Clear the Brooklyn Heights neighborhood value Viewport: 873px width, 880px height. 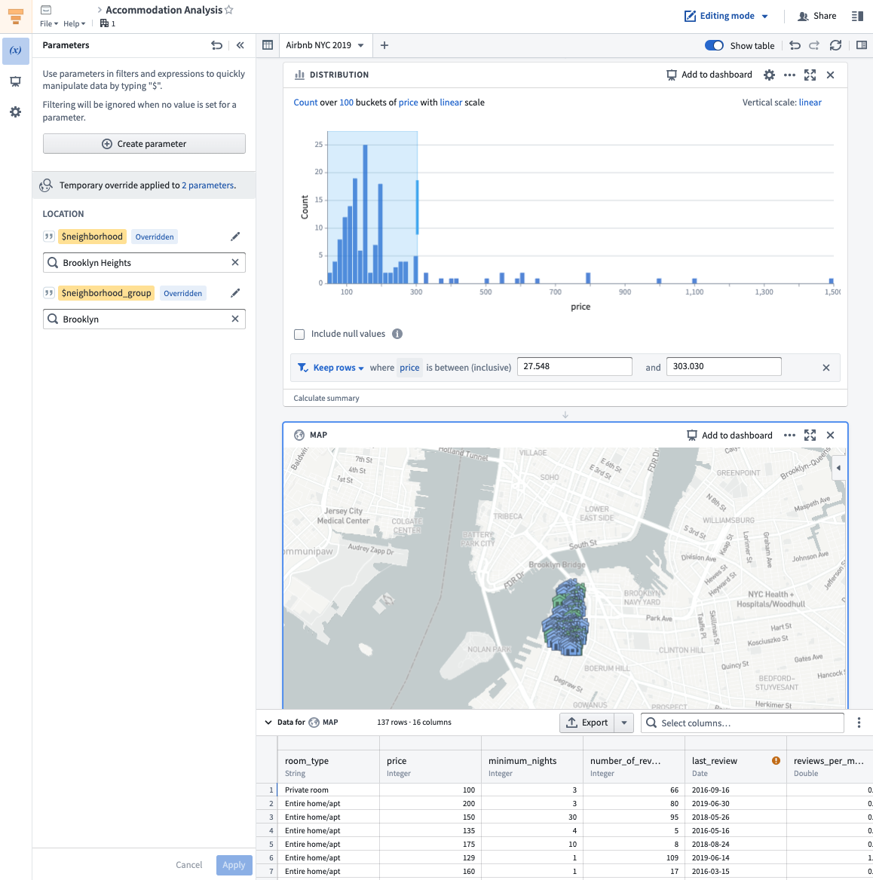(x=235, y=263)
